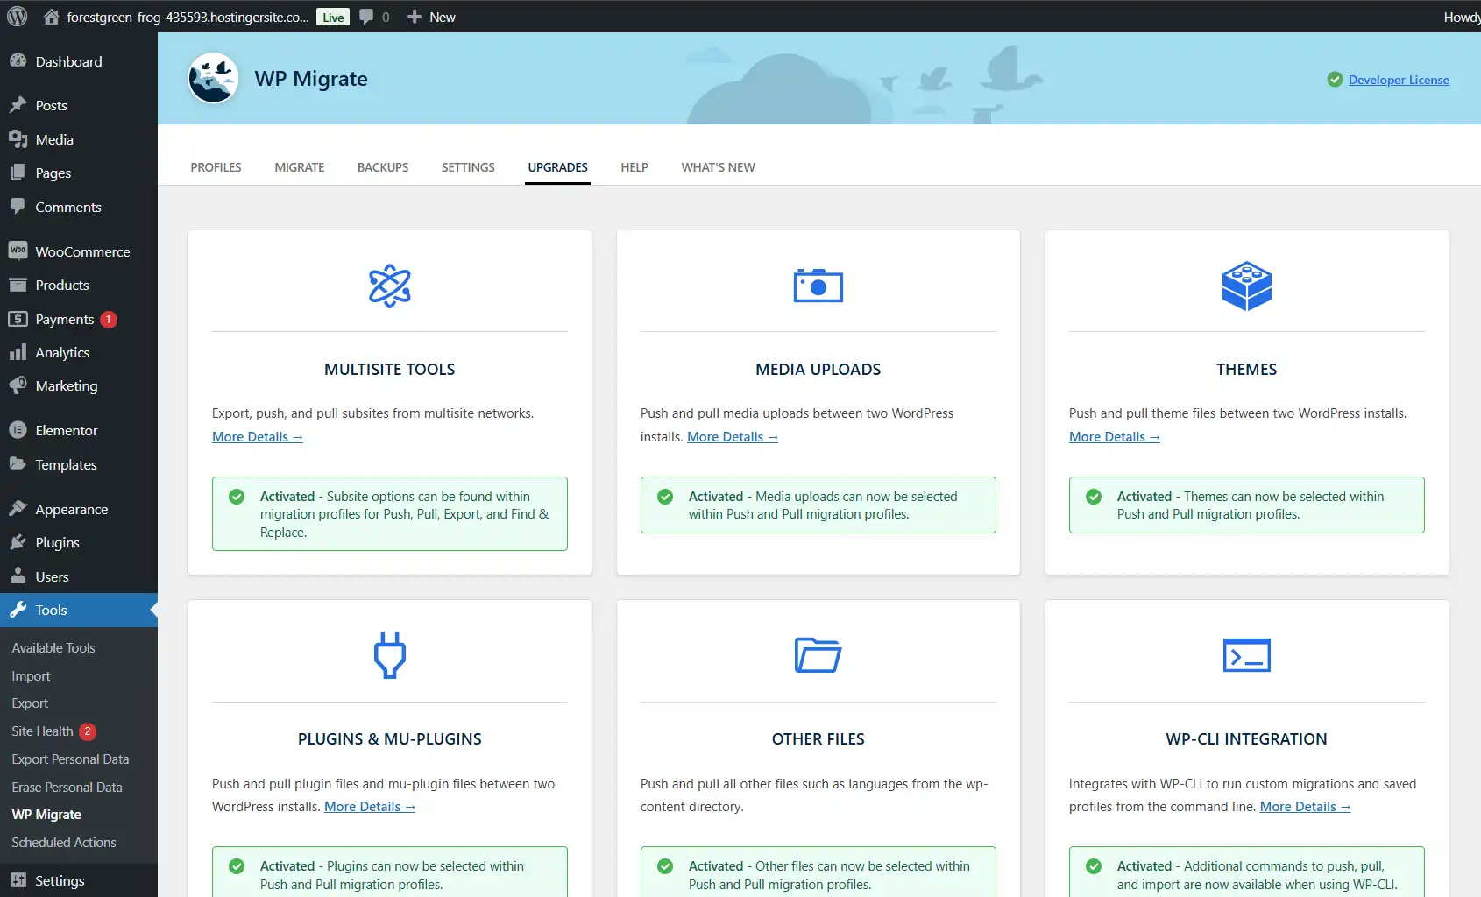Click the WP-CLI terminal icon
The height and width of the screenshot is (897, 1481).
1247,655
